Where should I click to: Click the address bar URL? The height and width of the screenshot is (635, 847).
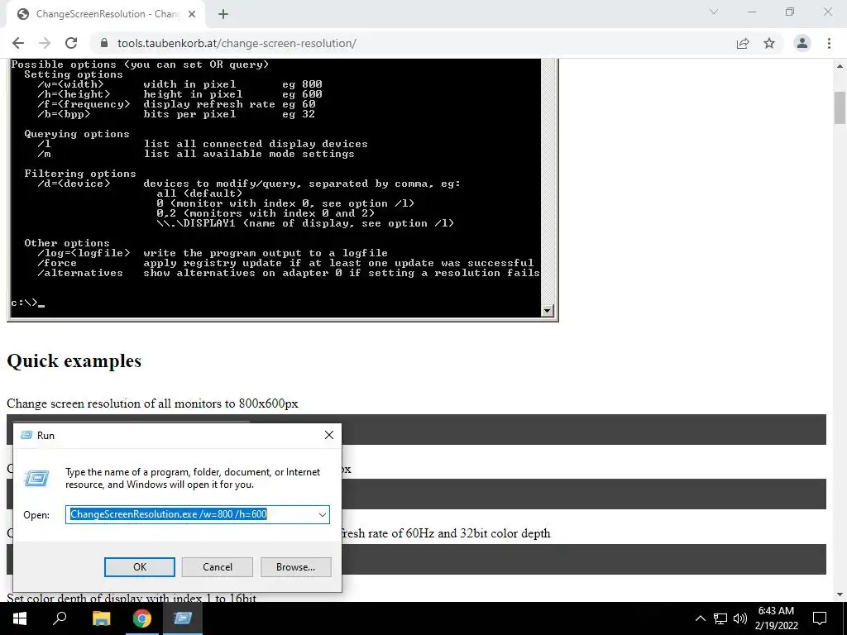click(x=237, y=43)
